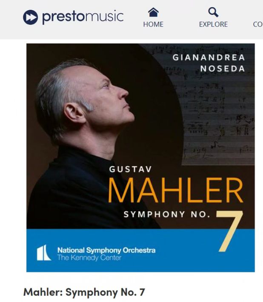Click the National Symphony Orchestra logo icon
263x302 pixels.
[x=44, y=253]
